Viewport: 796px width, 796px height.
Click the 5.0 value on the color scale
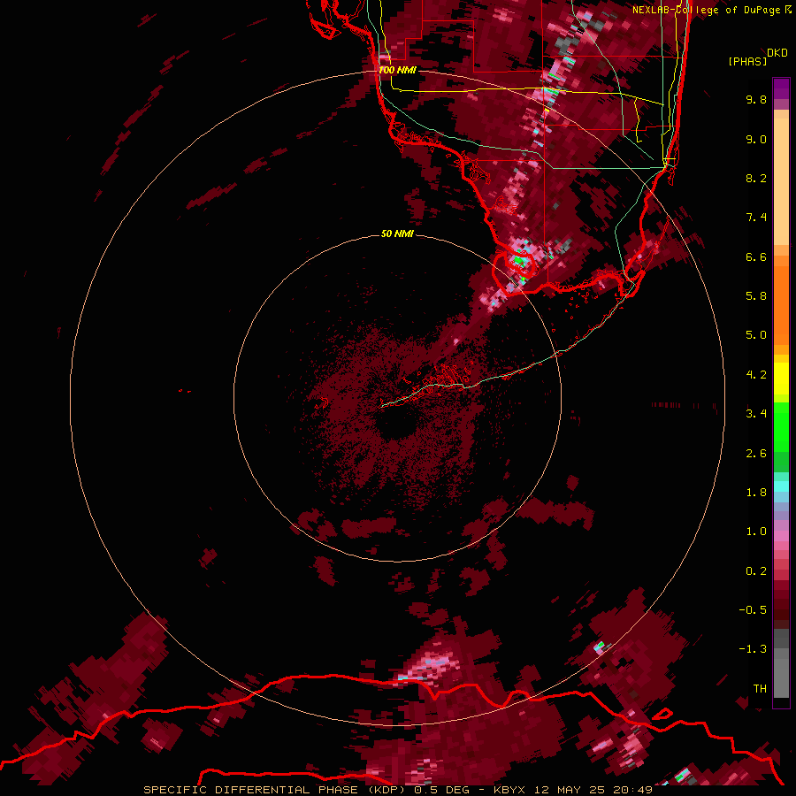tap(756, 335)
